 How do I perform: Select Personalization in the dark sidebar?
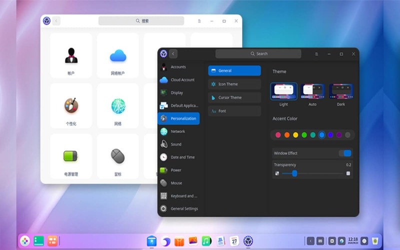178,118
